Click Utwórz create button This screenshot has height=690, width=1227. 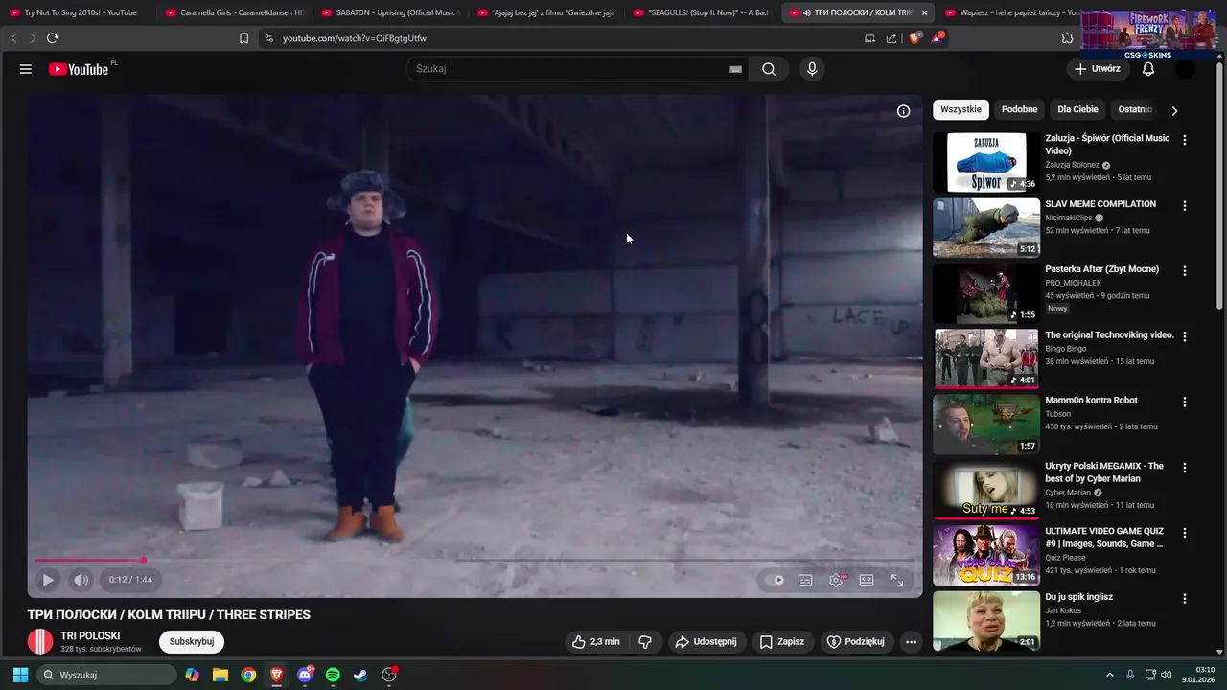pyautogui.click(x=1097, y=69)
